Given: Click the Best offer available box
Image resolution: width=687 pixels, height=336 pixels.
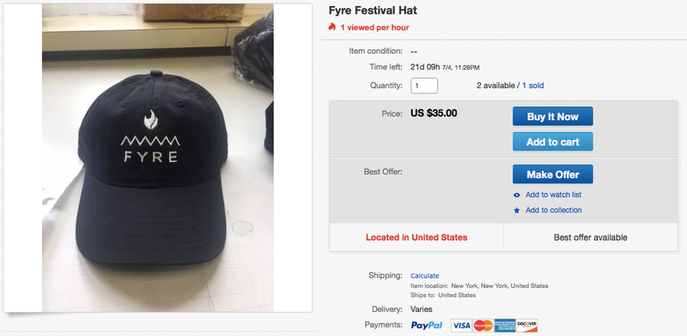Looking at the screenshot, I should (590, 237).
